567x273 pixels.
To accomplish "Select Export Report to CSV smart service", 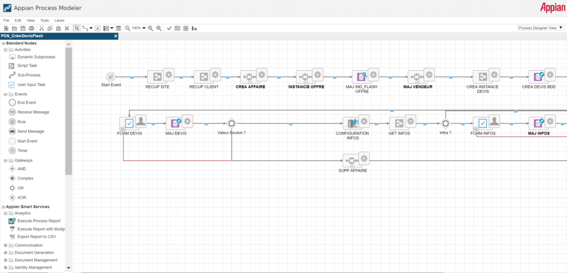I will tap(32, 236).
